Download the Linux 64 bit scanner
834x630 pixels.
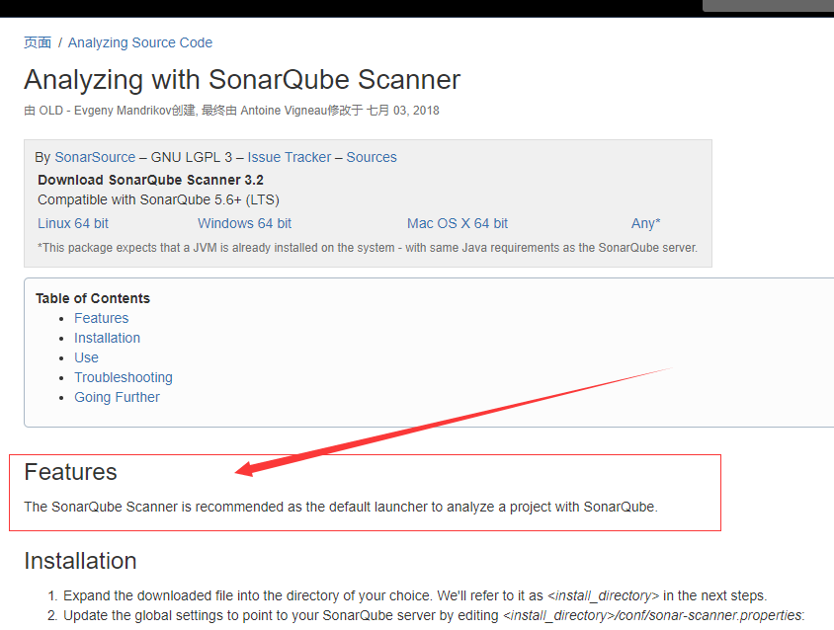click(72, 223)
